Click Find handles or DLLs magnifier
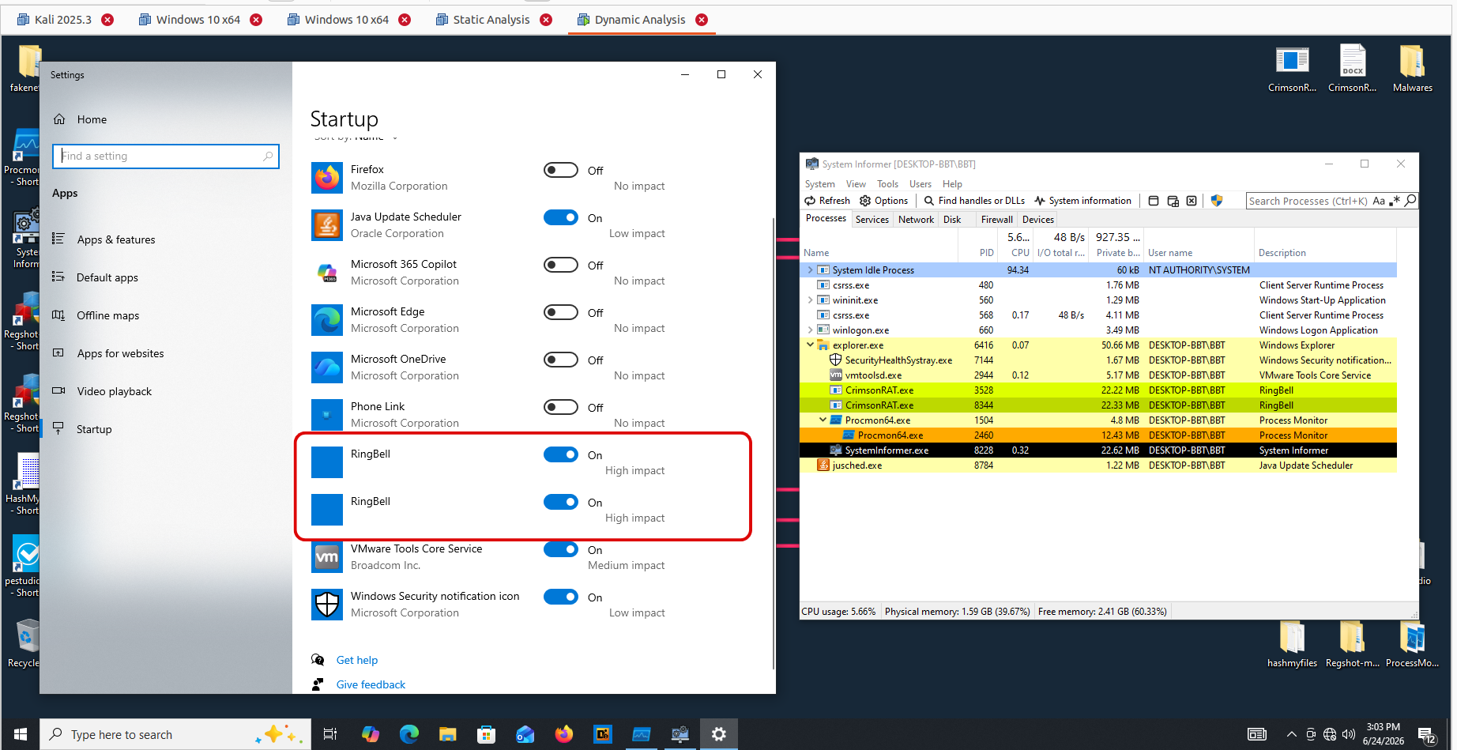This screenshot has width=1457, height=750. pos(929,201)
